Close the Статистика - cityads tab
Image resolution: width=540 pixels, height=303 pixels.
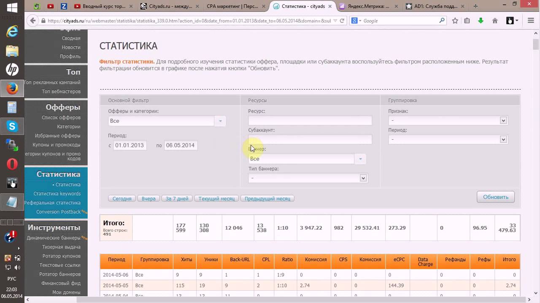(x=330, y=6)
